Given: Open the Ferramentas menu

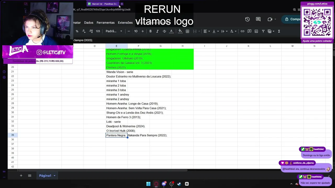Looking at the screenshot, I should coord(105,23).
